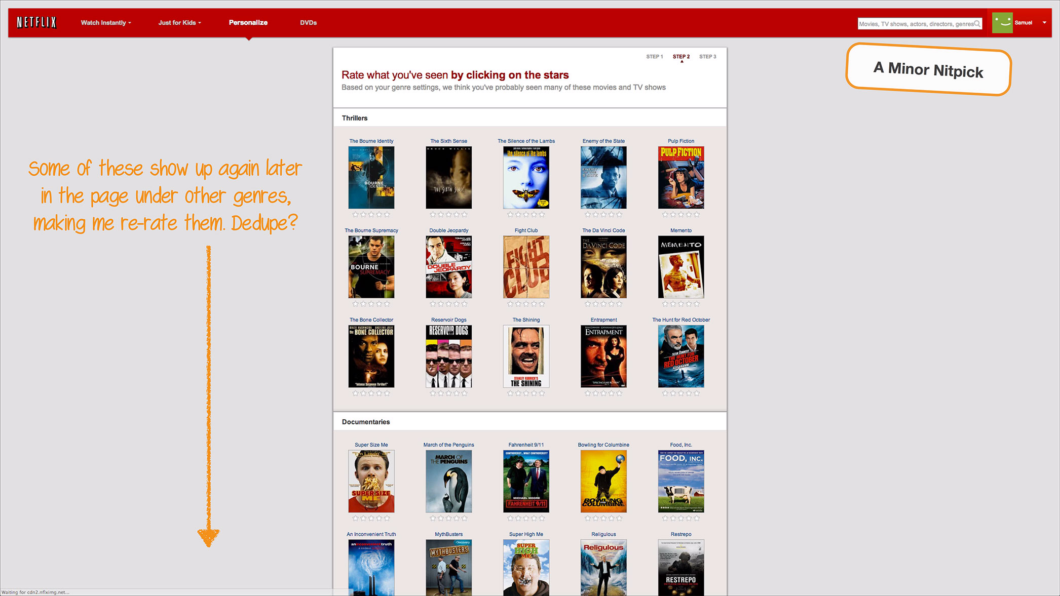
Task: Click the Super Size Me poster
Action: tap(371, 482)
